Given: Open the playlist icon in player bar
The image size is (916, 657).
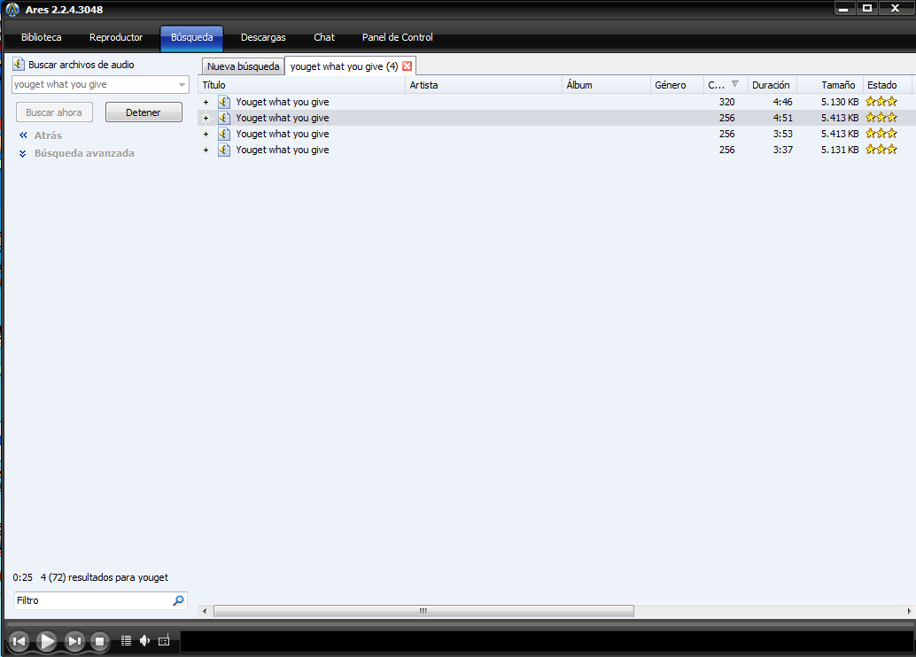Looking at the screenshot, I should coord(126,641).
